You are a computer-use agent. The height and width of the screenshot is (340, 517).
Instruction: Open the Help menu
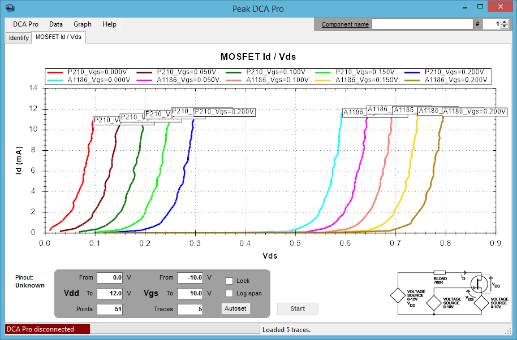tap(109, 24)
